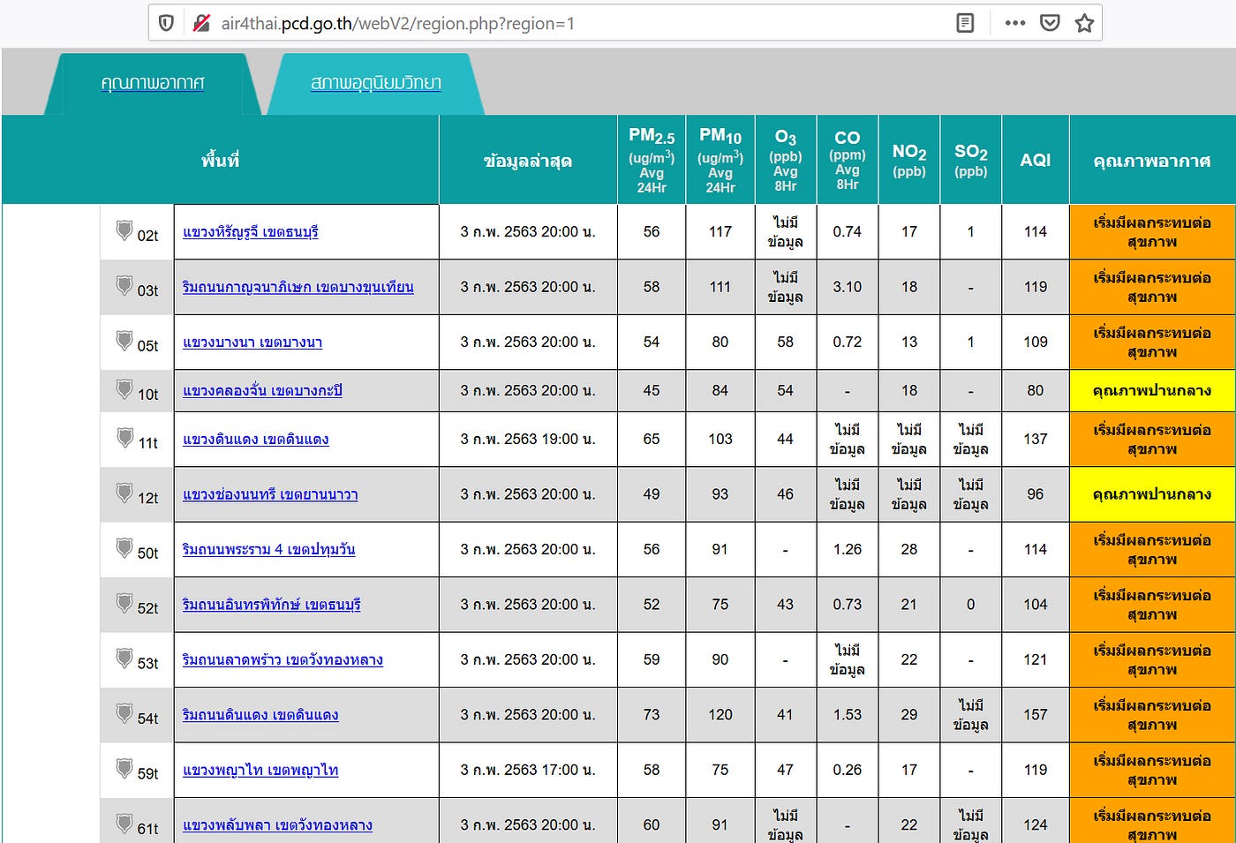Viewport: 1236px width, 843px height.
Task: Click orange air quality status for 54t
Action: tap(1152, 715)
